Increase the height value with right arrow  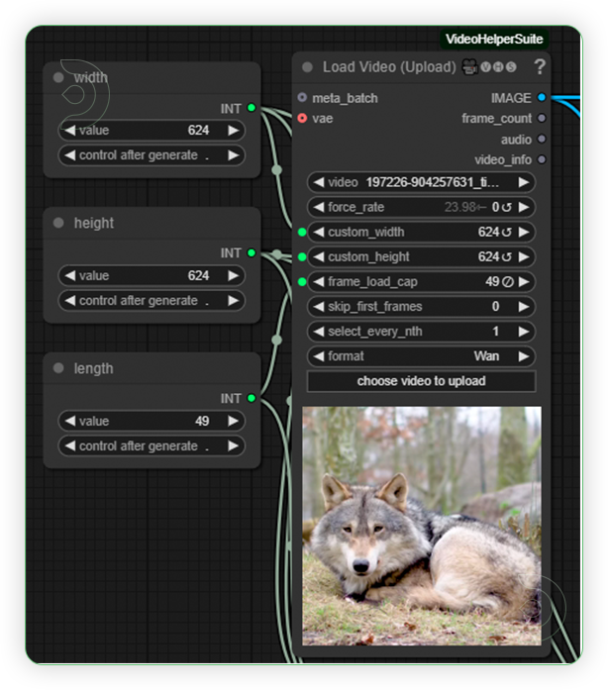(234, 275)
